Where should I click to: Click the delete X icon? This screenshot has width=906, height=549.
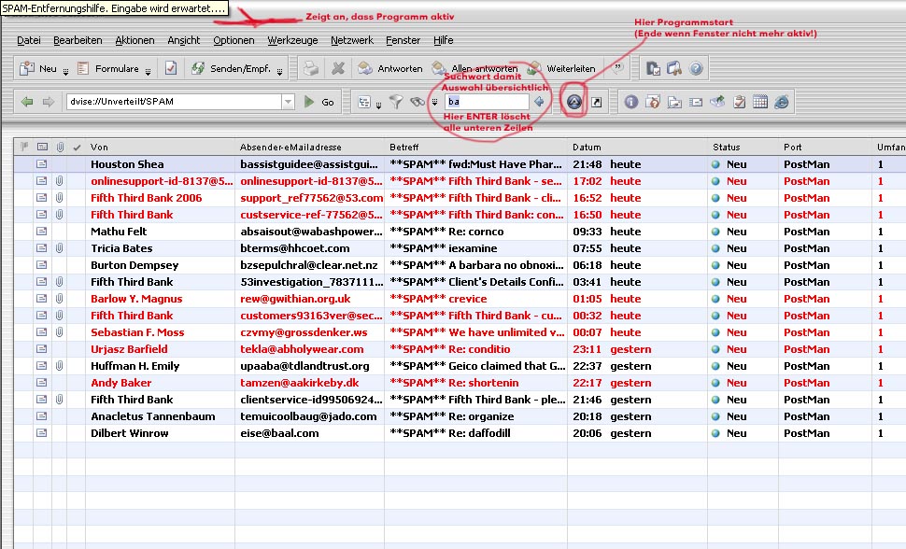coord(338,68)
